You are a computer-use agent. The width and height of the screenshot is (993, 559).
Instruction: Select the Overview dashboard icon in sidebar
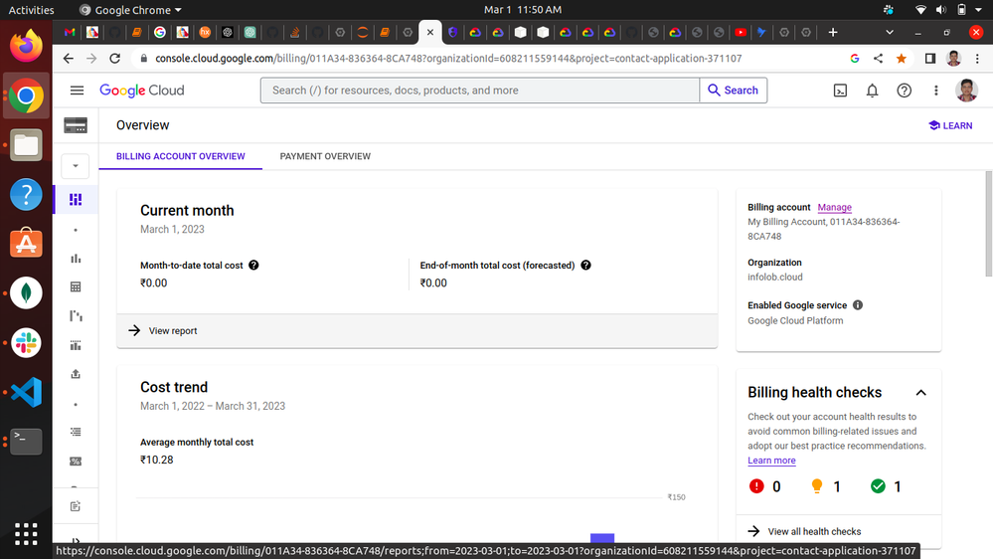pos(76,200)
